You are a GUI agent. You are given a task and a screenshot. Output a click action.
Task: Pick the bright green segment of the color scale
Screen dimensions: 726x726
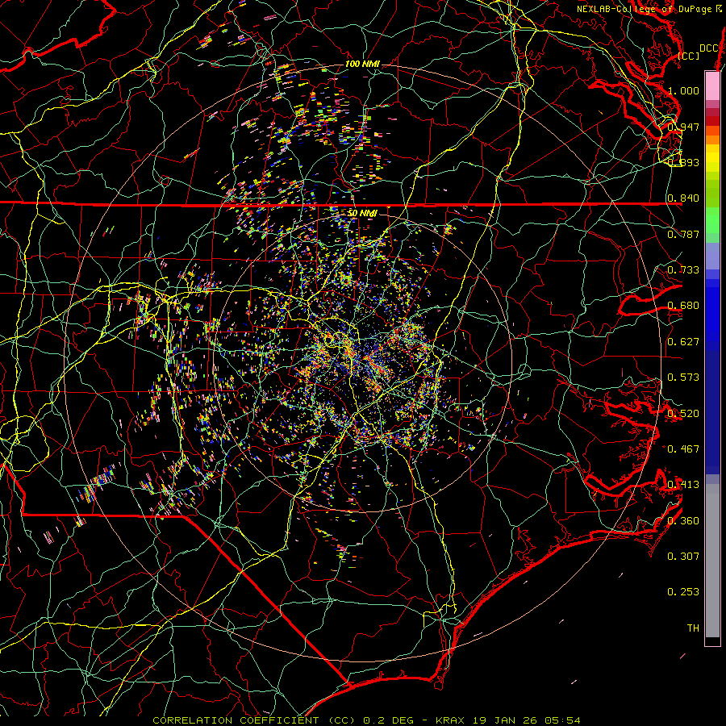click(712, 220)
